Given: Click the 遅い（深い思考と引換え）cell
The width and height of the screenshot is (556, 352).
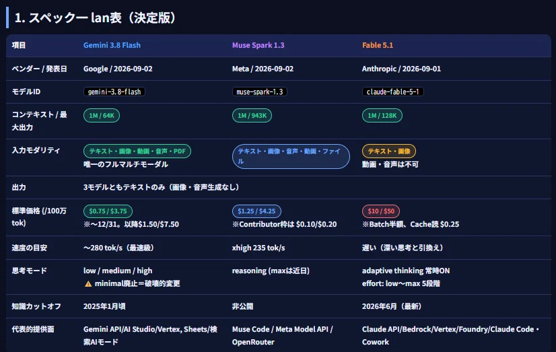Looking at the screenshot, I should pos(403,248).
